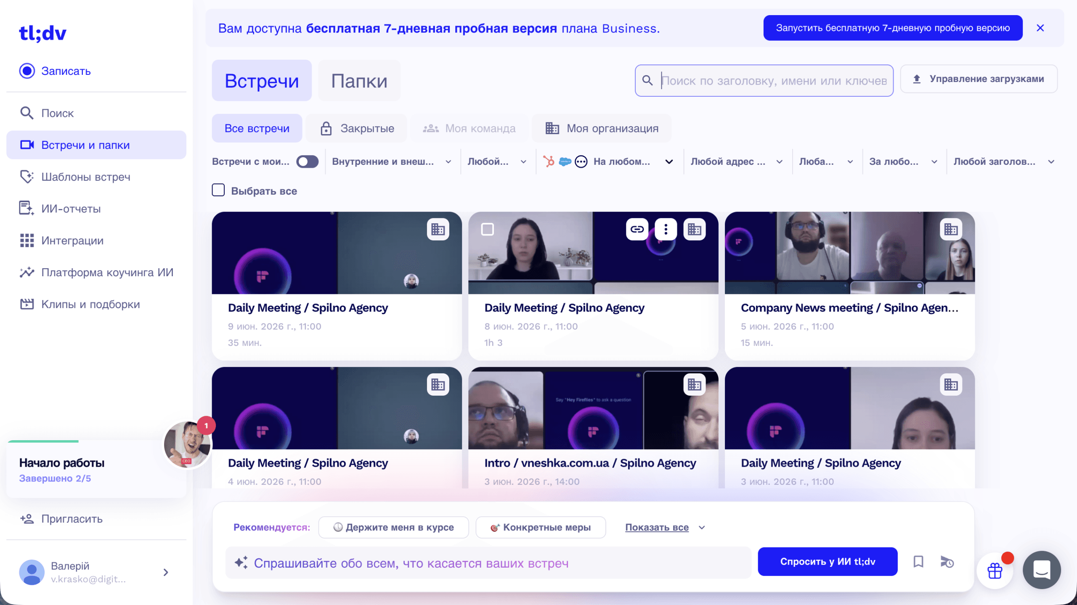Select Встречи и папки sidebar item
The height and width of the screenshot is (605, 1077).
(x=96, y=145)
